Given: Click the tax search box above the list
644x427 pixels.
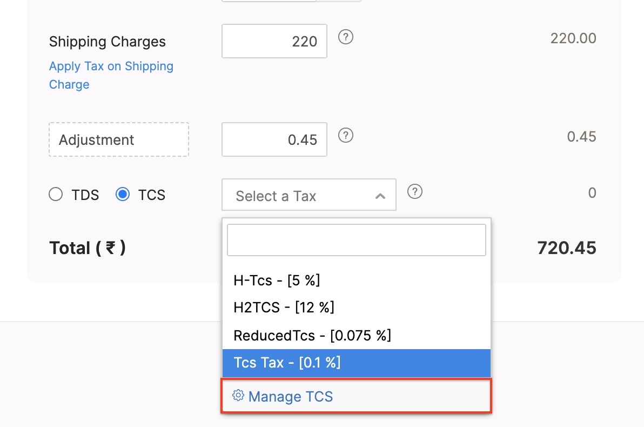Looking at the screenshot, I should (x=356, y=239).
